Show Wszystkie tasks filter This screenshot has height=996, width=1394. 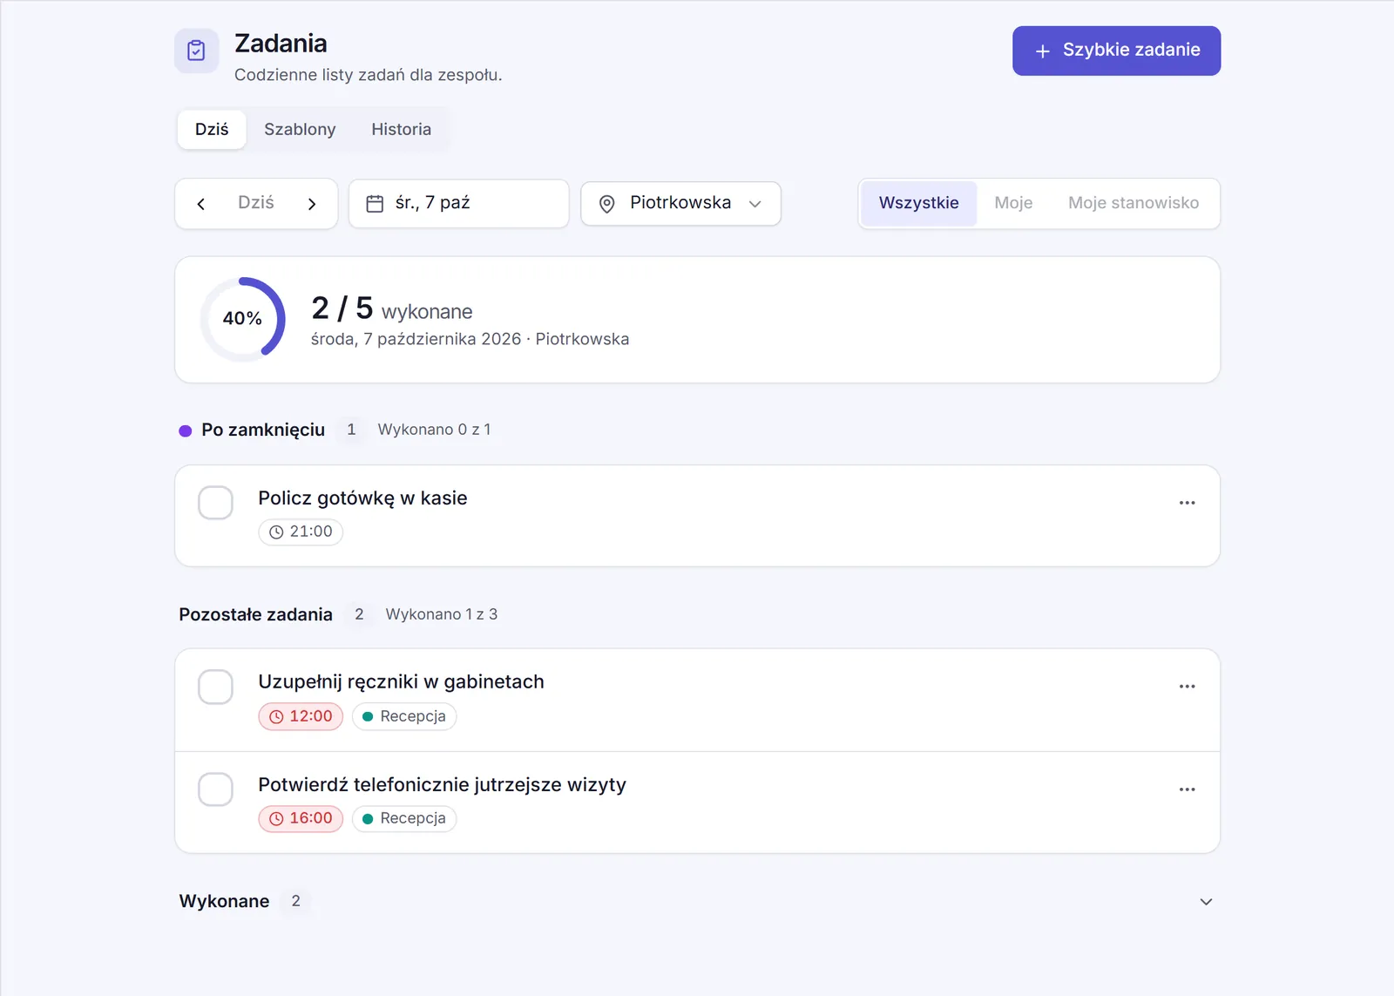(918, 203)
